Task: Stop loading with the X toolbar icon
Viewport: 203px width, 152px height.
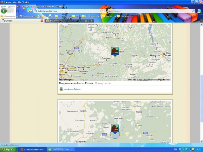Action: pos(23,11)
